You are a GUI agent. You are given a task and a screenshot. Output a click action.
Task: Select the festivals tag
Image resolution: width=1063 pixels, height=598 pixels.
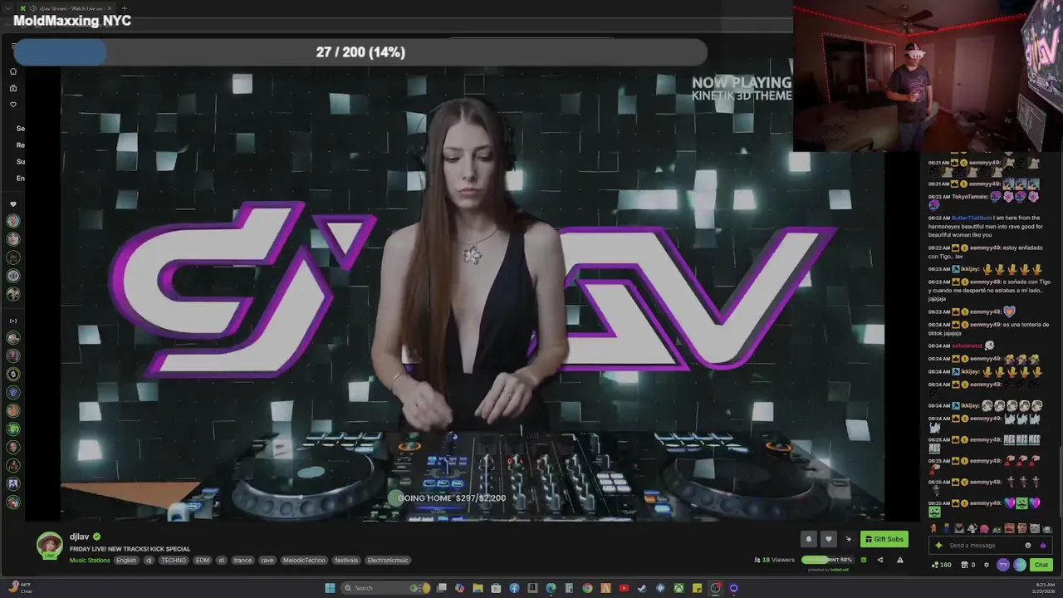[x=346, y=561]
